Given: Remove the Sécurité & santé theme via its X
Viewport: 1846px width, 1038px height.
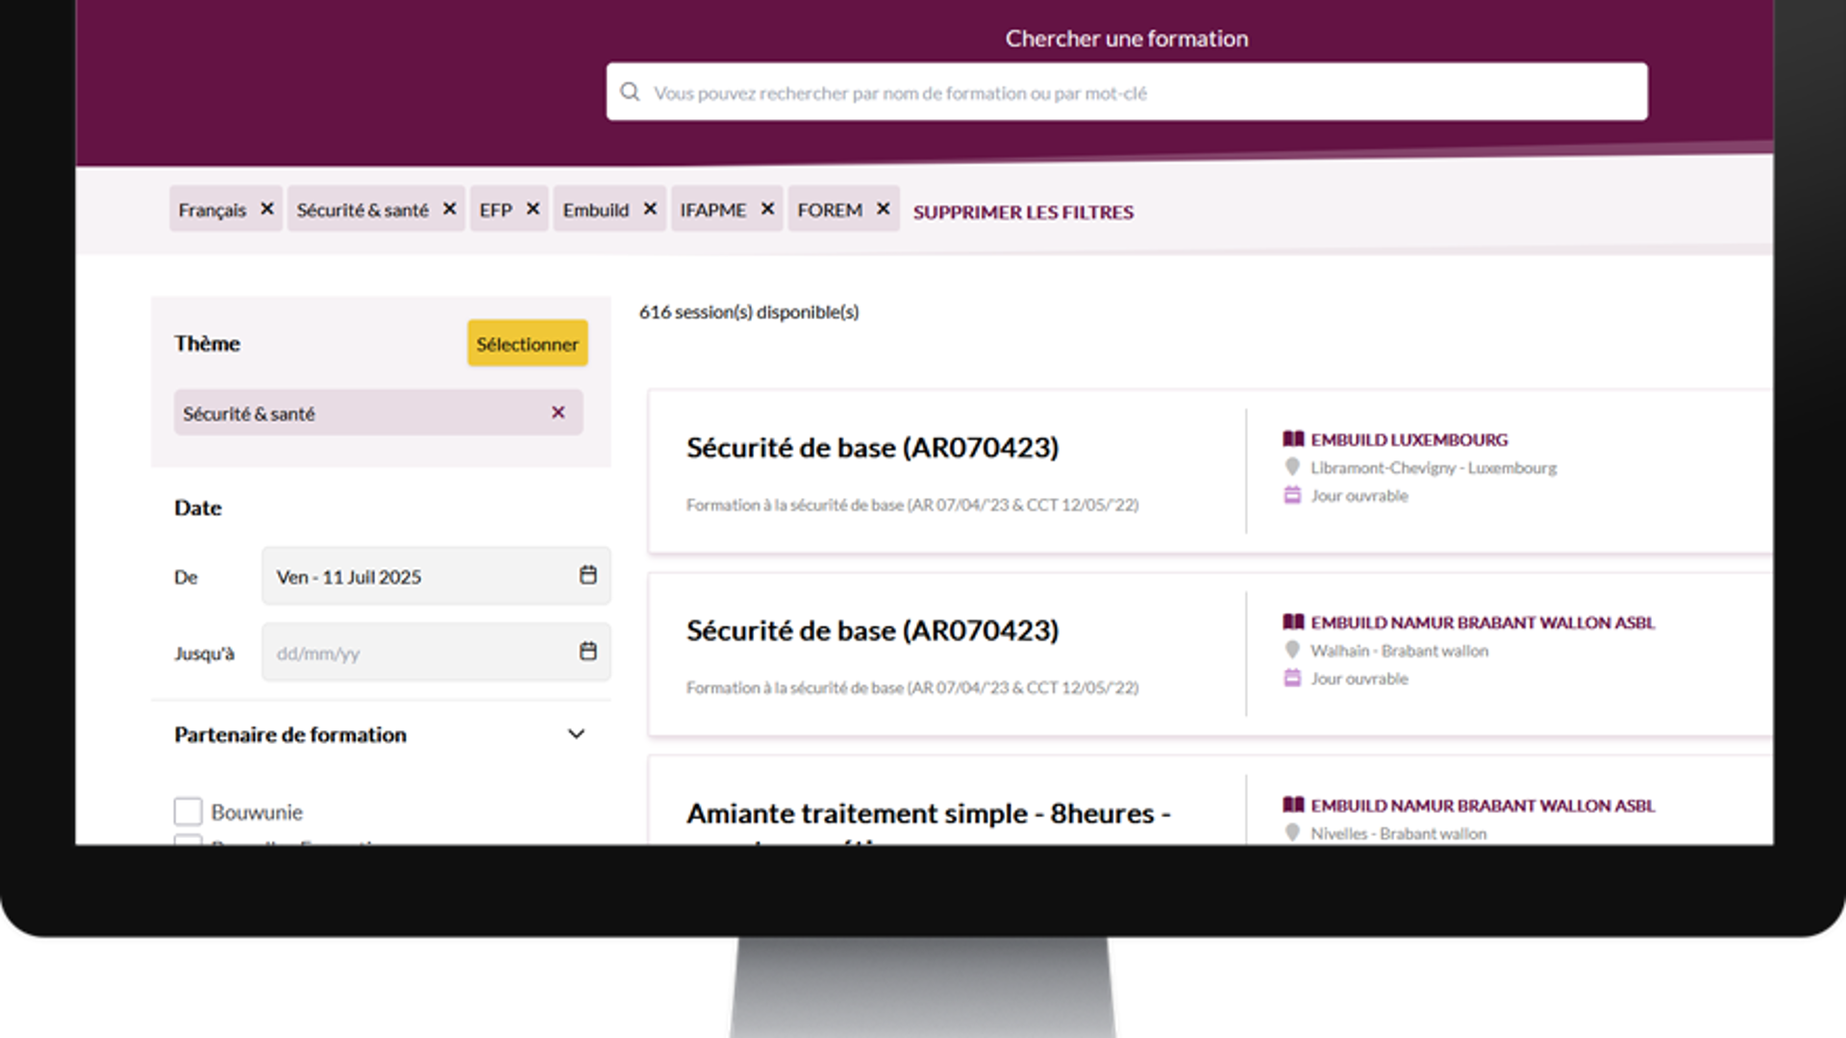Looking at the screenshot, I should coord(558,412).
